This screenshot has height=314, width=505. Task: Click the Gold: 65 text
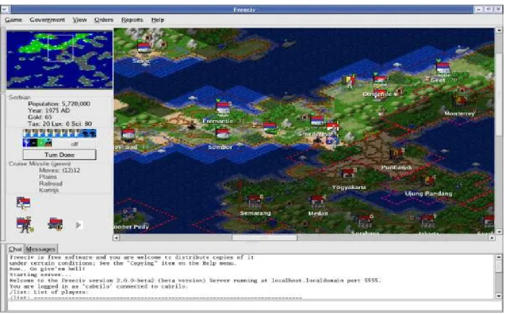tap(40, 117)
